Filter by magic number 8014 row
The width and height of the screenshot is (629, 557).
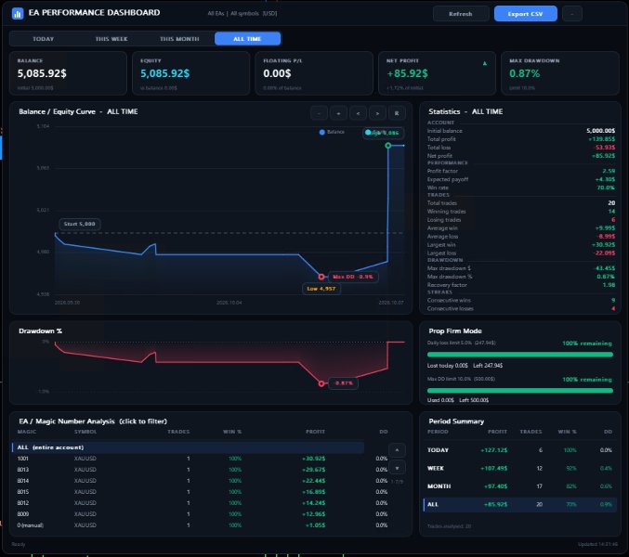[x=201, y=481]
